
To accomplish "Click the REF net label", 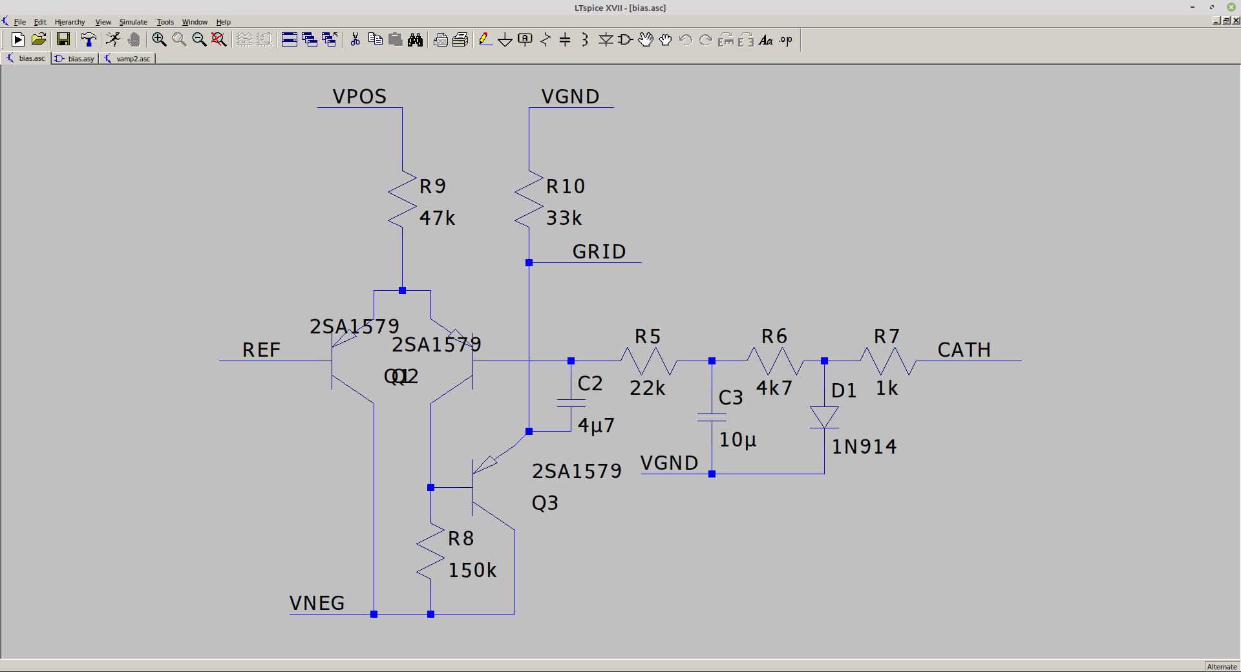I will tap(261, 350).
